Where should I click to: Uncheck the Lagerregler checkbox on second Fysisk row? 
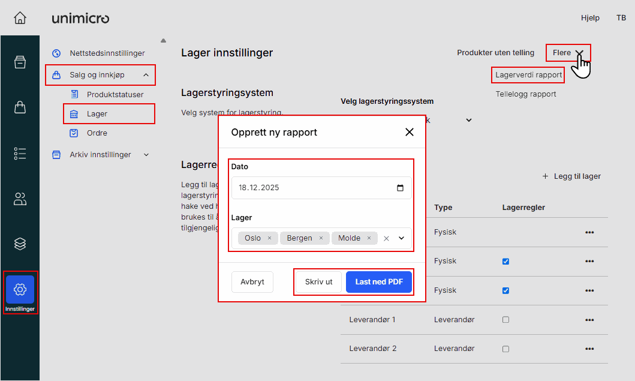click(x=505, y=261)
